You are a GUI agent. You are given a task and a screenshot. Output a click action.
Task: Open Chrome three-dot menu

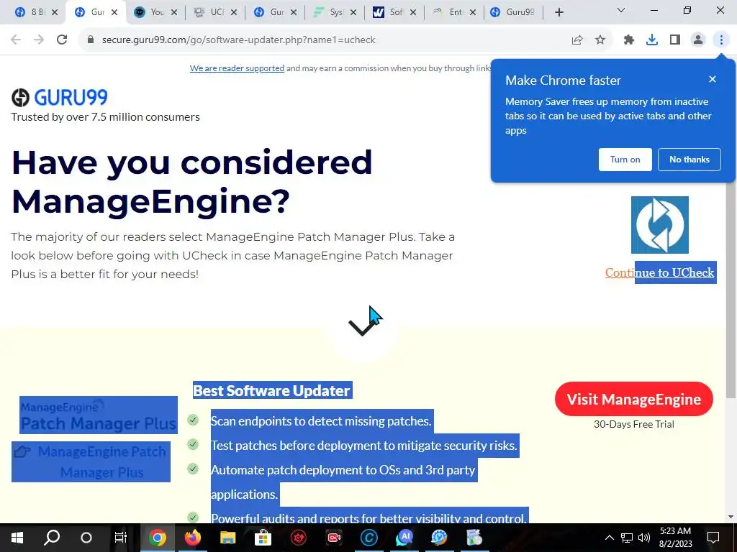pos(721,40)
